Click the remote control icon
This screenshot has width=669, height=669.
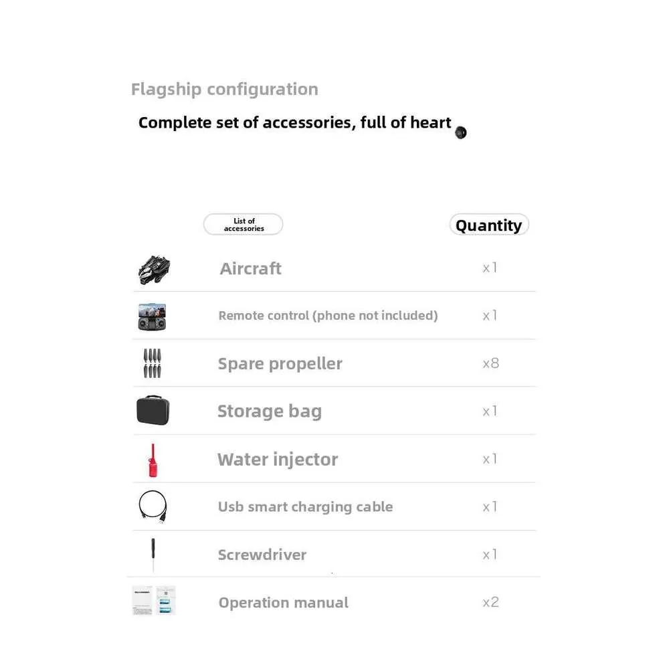152,316
